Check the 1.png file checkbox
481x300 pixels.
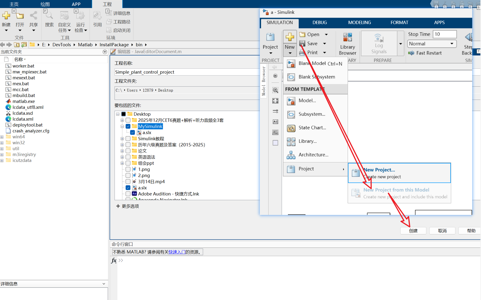tap(128, 169)
